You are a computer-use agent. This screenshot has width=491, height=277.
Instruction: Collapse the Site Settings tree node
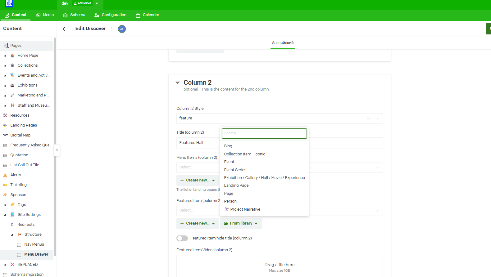5,215
